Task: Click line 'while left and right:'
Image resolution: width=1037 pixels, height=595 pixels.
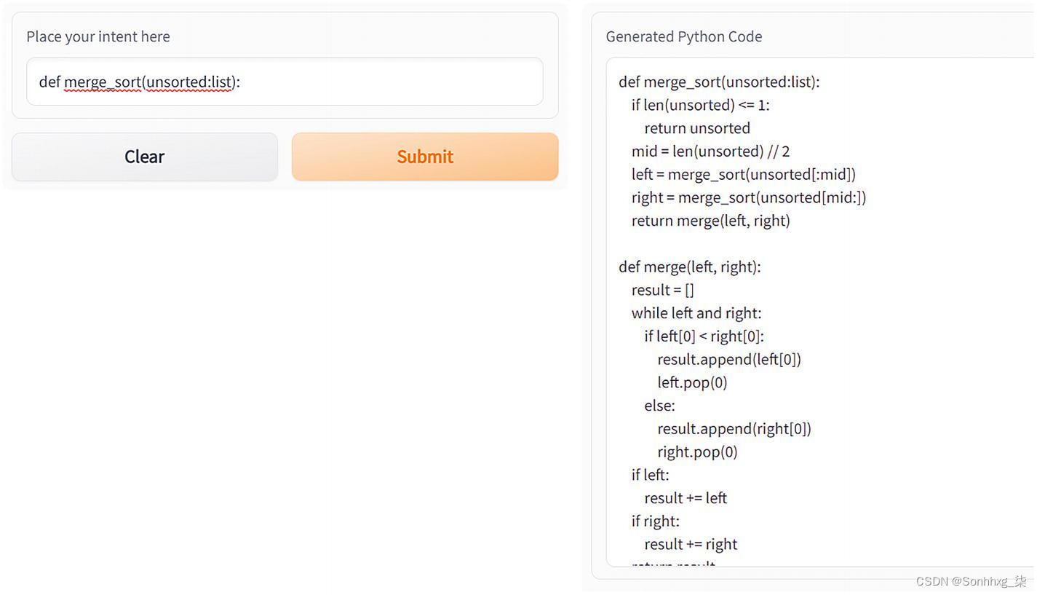Action: click(x=696, y=313)
